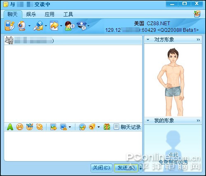Click the double chevron on 对方形象 header
The width and height of the screenshot is (206, 176).
click(198, 40)
